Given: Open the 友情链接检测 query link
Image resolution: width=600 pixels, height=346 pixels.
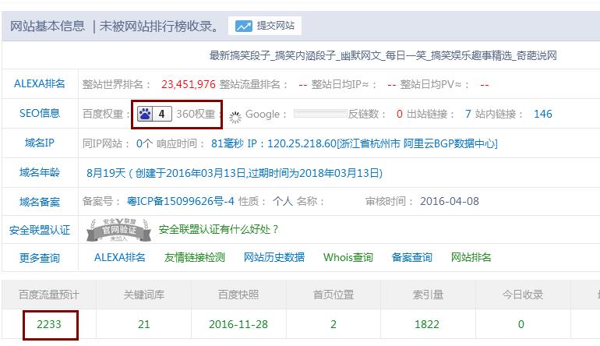Looking at the screenshot, I should point(194,257).
